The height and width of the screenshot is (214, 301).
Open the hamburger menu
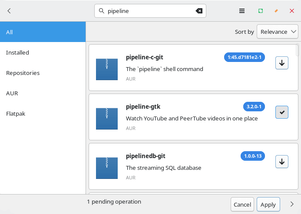(242, 11)
